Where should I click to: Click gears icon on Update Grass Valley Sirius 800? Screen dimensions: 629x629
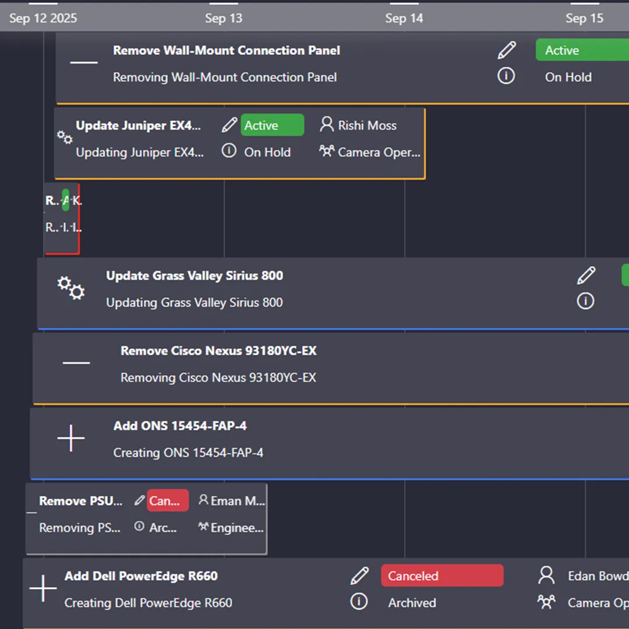[70, 288]
